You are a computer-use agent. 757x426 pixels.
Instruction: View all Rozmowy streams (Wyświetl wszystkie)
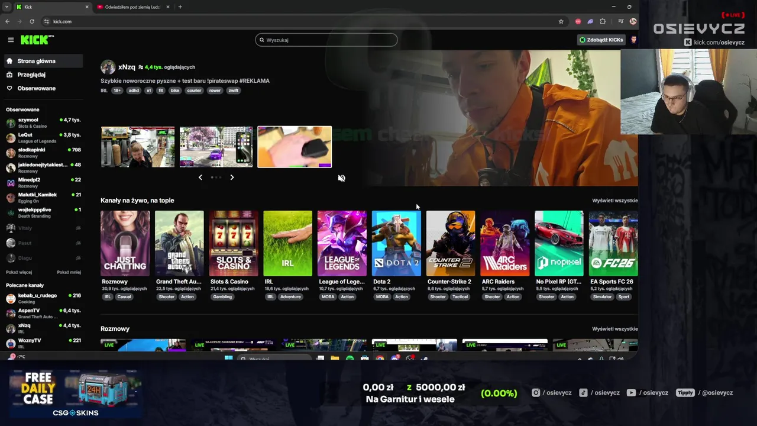(x=614, y=329)
